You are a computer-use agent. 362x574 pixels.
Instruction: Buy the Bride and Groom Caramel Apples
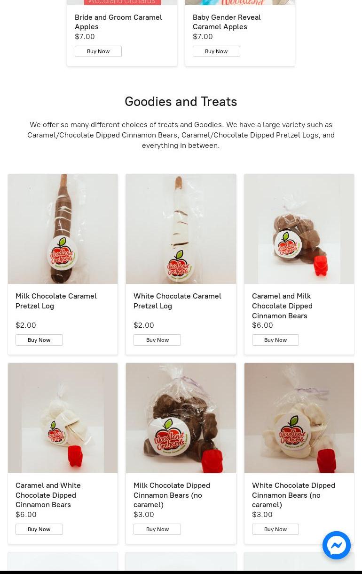pyautogui.click(x=98, y=51)
